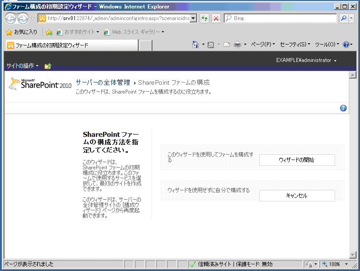The image size is (360, 271).
Task: Refresh the page with the green arrows icon
Action: 205,18
